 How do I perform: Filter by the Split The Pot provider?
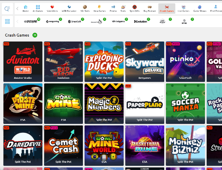pyautogui.click(x=31, y=21)
